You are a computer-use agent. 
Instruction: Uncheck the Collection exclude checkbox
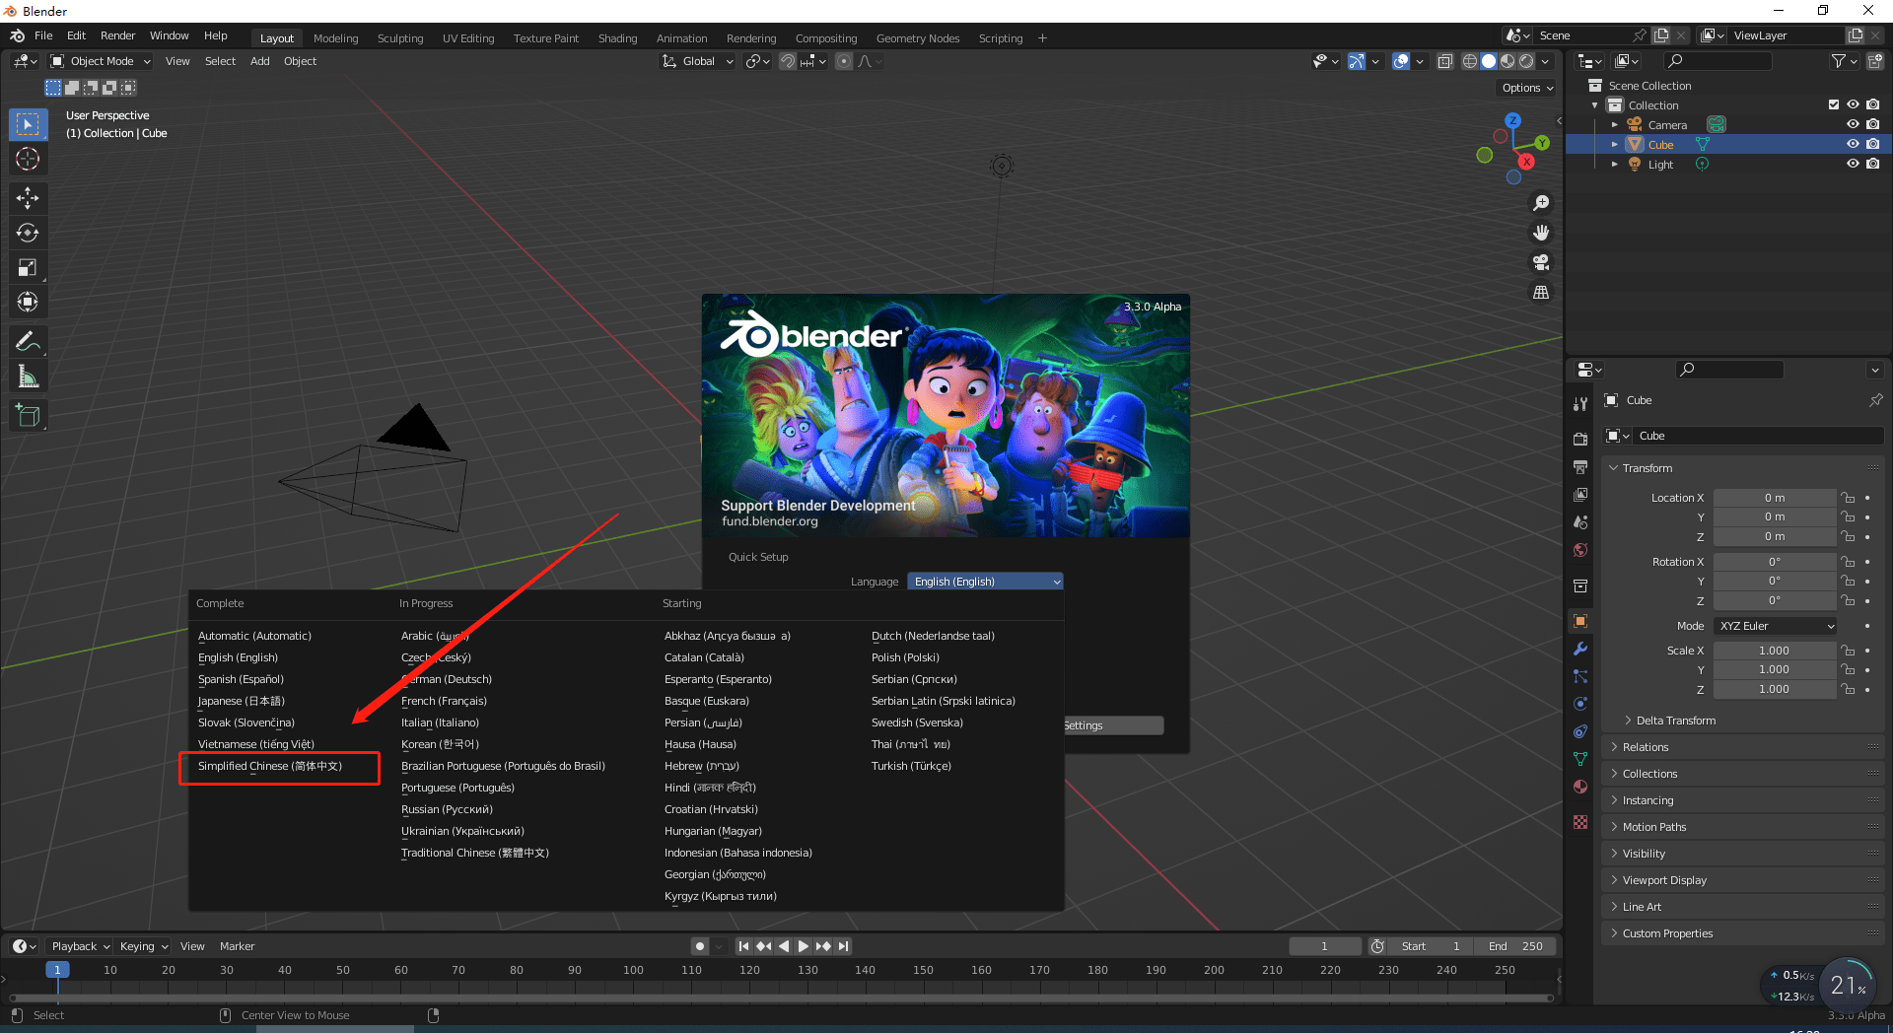tap(1834, 104)
